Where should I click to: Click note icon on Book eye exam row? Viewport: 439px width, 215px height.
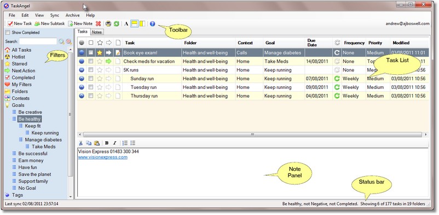118,52
